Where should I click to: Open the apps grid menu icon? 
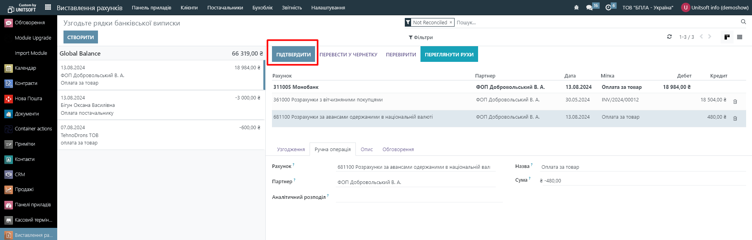click(48, 7)
